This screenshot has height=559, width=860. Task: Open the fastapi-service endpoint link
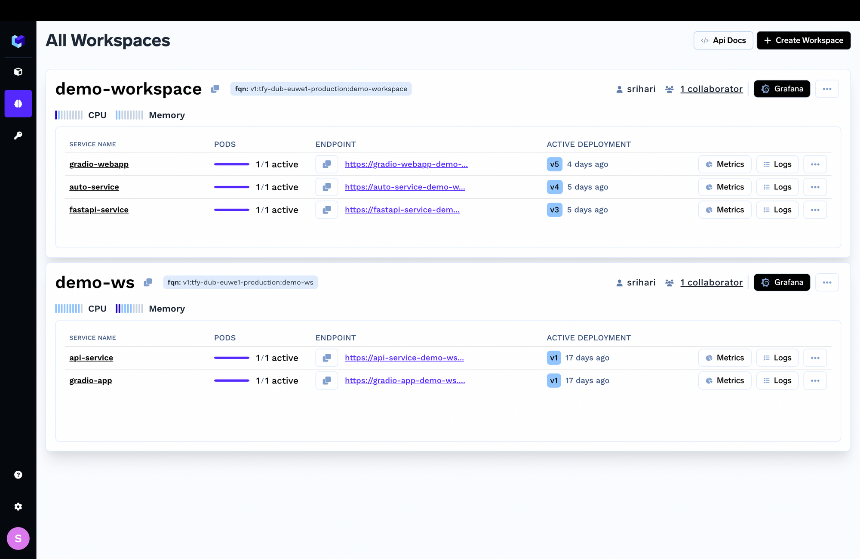pos(402,210)
